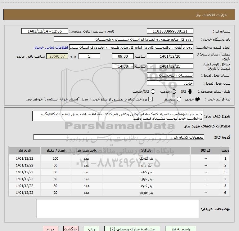Open مشاهده مدارک پیوستی (2) button
Image resolution: width=239 pixels, height=231 pixels.
click(x=132, y=229)
